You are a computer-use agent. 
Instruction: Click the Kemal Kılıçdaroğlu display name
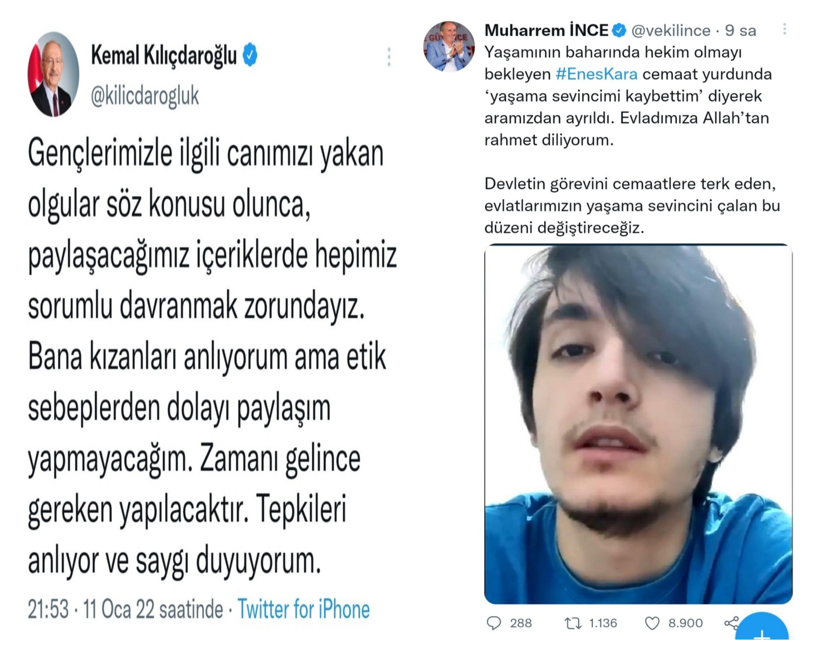point(164,56)
